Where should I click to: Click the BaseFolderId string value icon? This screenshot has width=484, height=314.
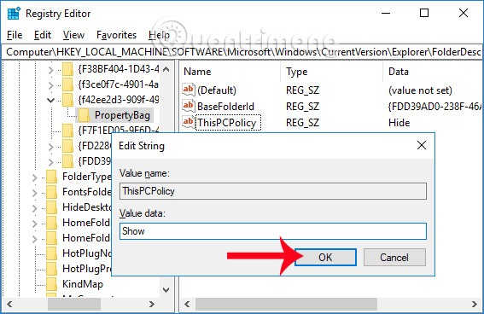coord(189,106)
